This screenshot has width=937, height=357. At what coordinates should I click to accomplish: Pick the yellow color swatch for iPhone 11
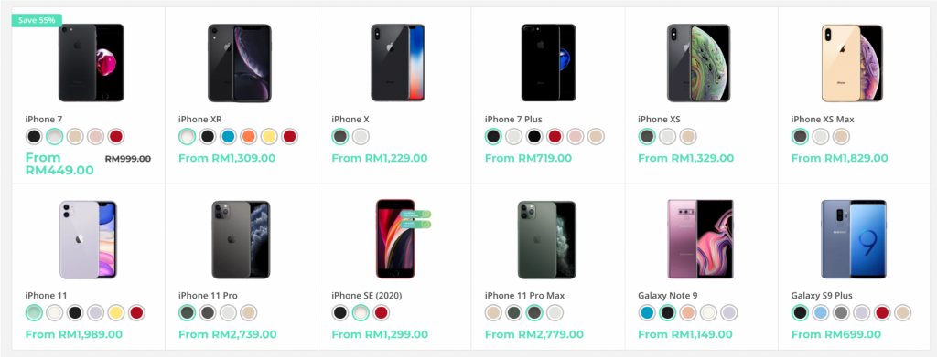click(x=116, y=312)
